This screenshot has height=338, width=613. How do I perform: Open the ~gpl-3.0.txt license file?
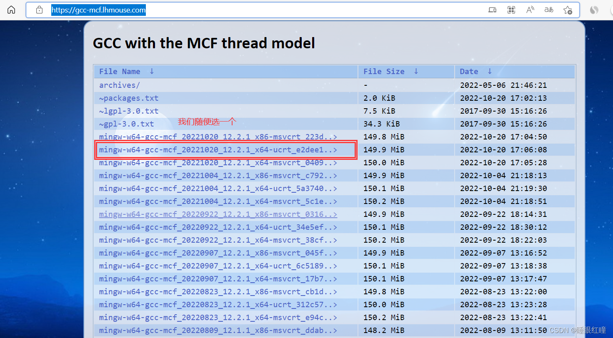click(x=127, y=124)
